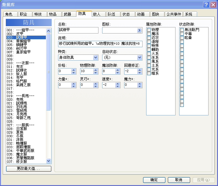The image size is (218, 186).
Task: Open the 动画 tab
Action: click(x=142, y=14)
